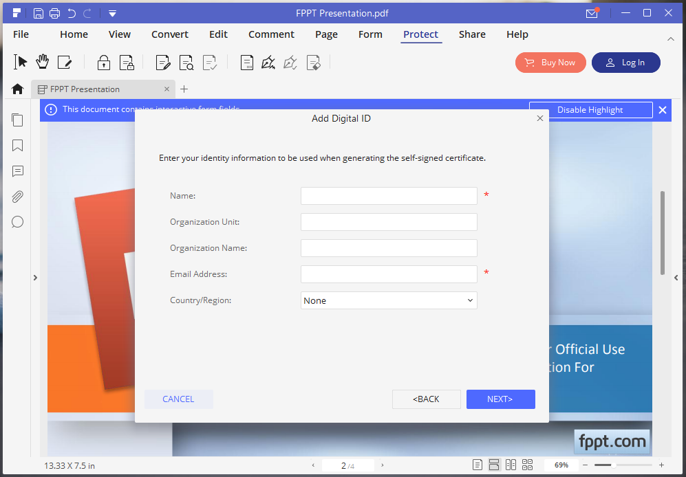Expand the quick access toolbar dropdown

tap(112, 13)
